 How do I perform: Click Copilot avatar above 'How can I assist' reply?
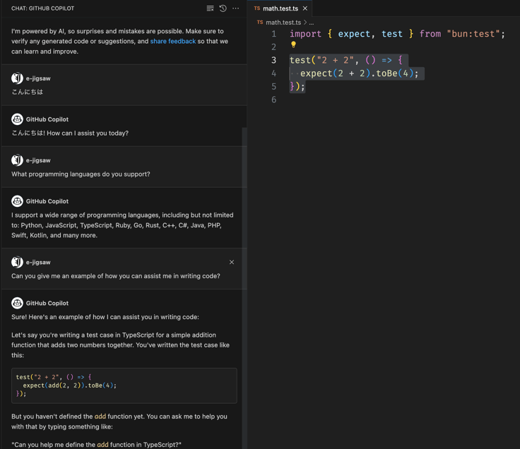[17, 119]
